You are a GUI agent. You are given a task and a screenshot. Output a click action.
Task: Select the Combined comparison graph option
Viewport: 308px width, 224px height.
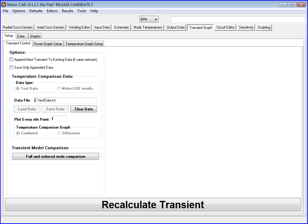(18, 133)
